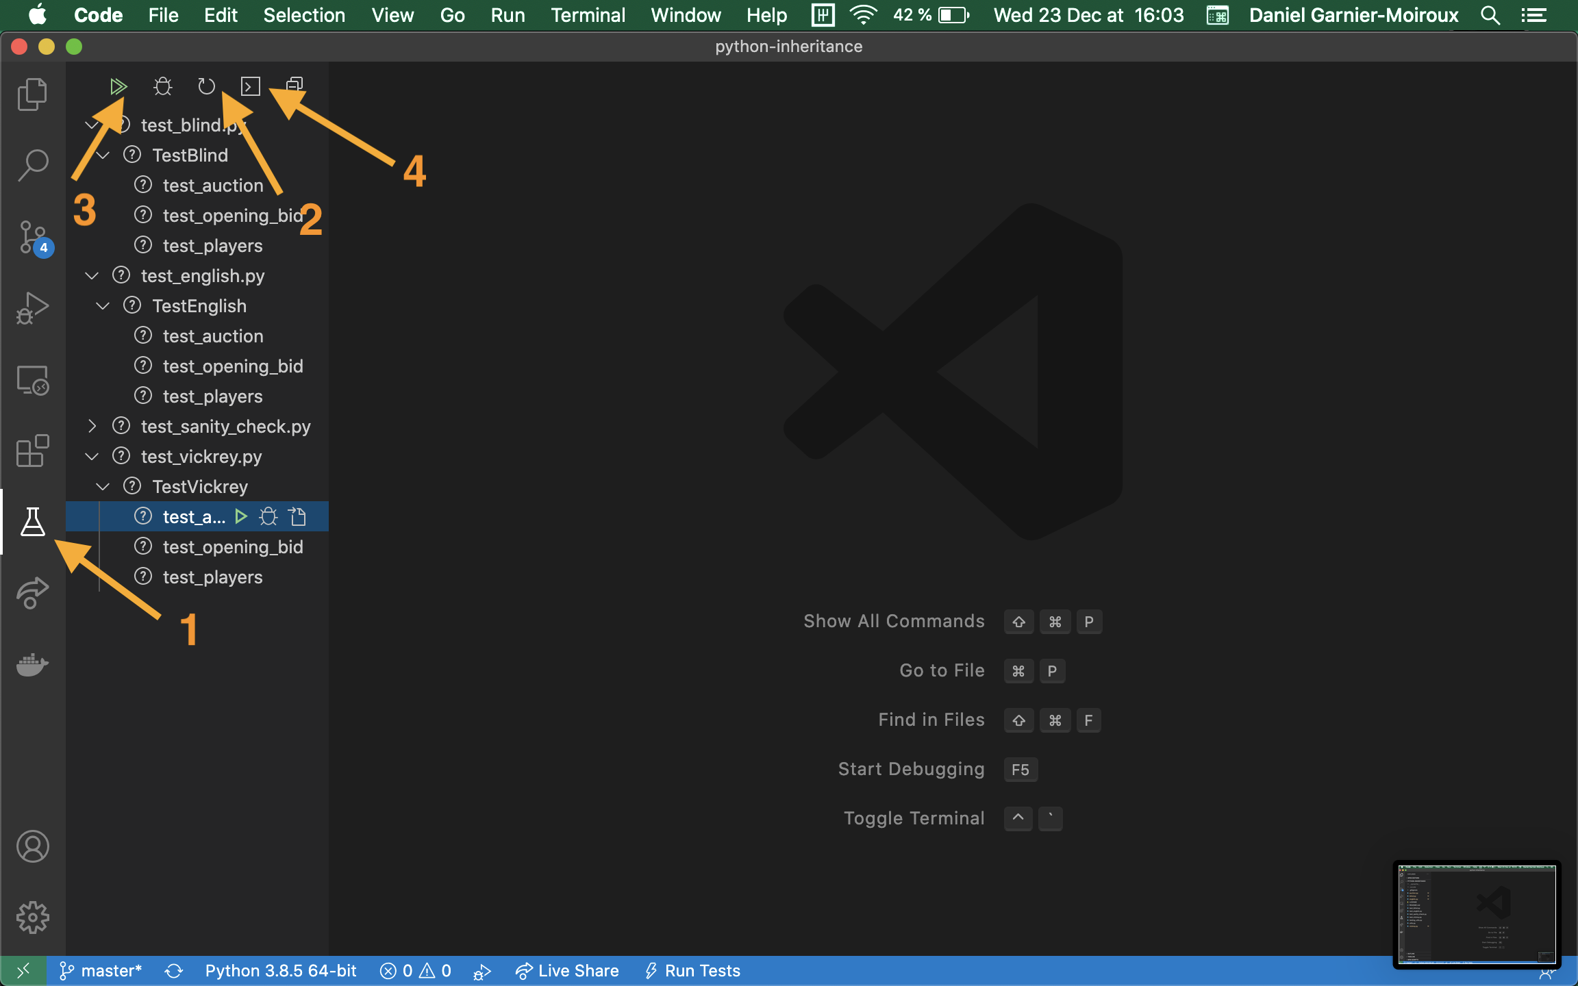Refresh tests with the circular arrow icon
Screen dimensions: 1578x986
(x=206, y=86)
